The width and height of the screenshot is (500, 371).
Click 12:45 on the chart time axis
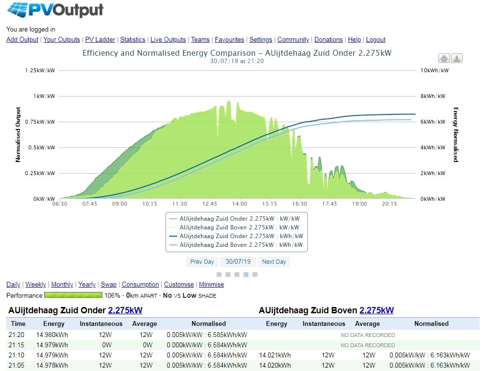coord(210,204)
